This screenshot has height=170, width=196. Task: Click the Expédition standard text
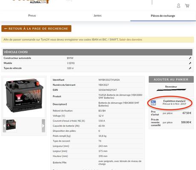click(x=174, y=101)
